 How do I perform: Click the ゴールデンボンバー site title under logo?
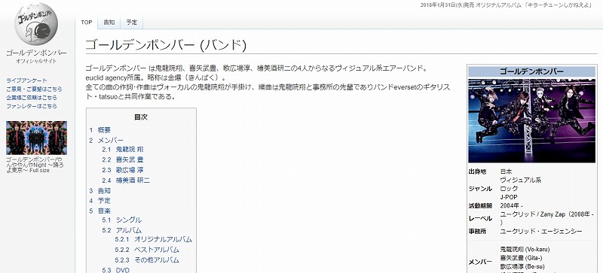pos(36,53)
